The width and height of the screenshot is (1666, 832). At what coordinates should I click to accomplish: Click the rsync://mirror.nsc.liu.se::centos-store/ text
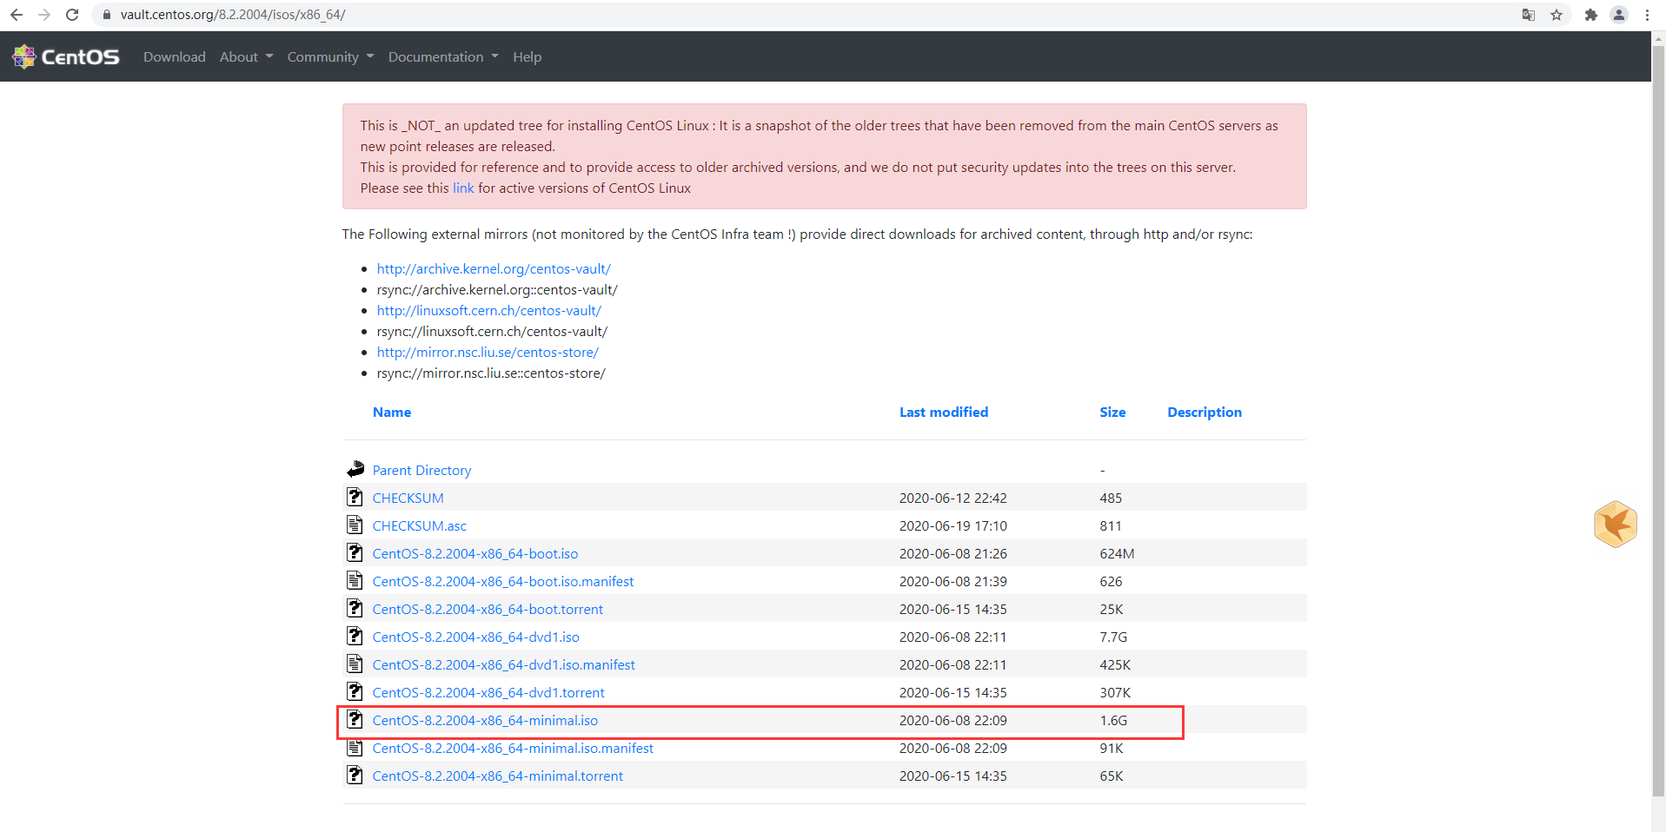point(491,373)
